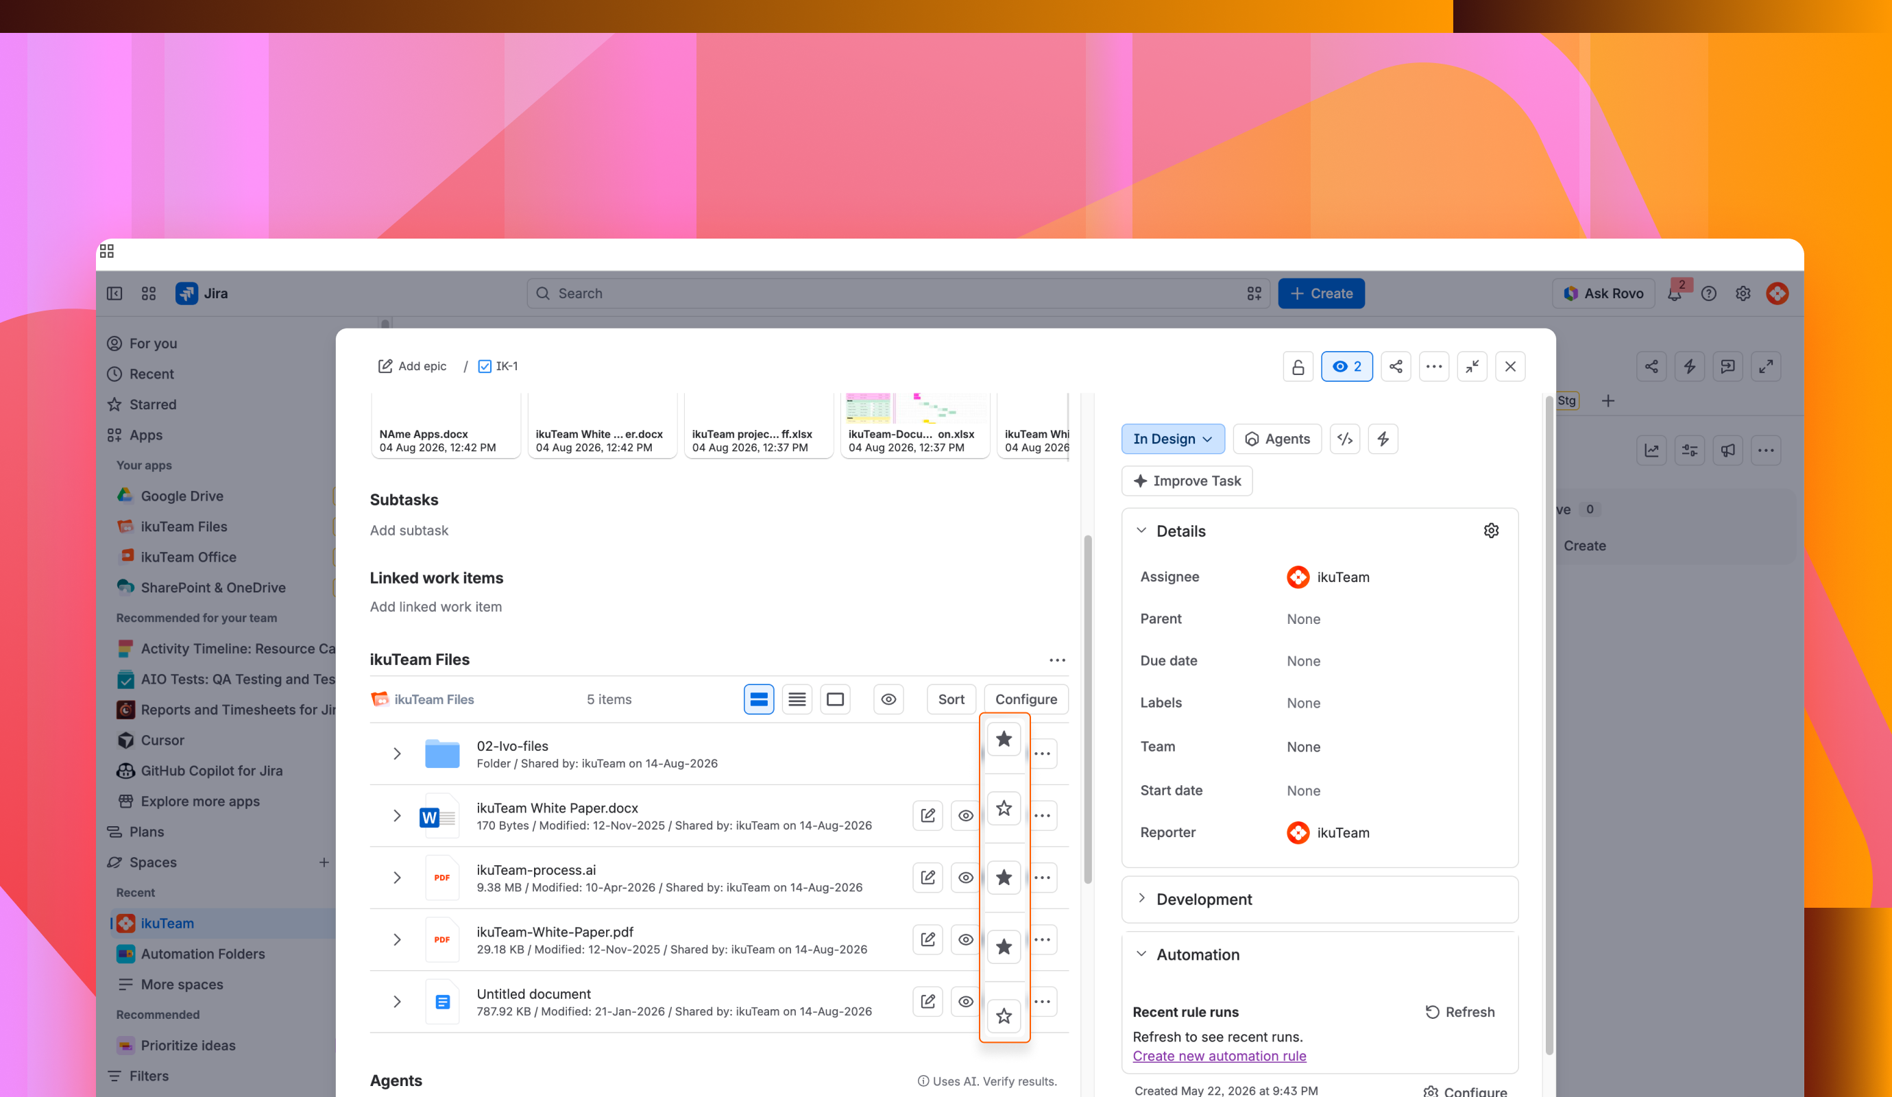Image resolution: width=1892 pixels, height=1097 pixels.
Task: Click the Configure button in ikuTeam Files
Action: [x=1026, y=700]
